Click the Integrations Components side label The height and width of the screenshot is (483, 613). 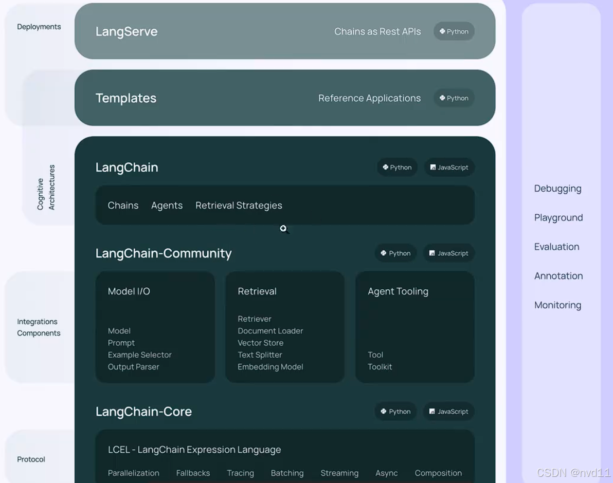39,327
